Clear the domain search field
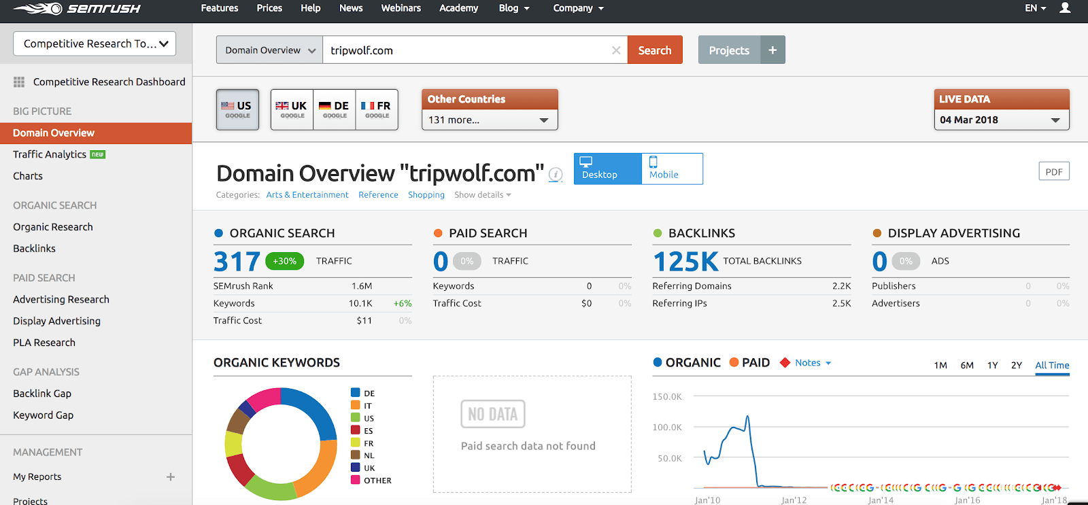The width and height of the screenshot is (1088, 505). click(616, 50)
